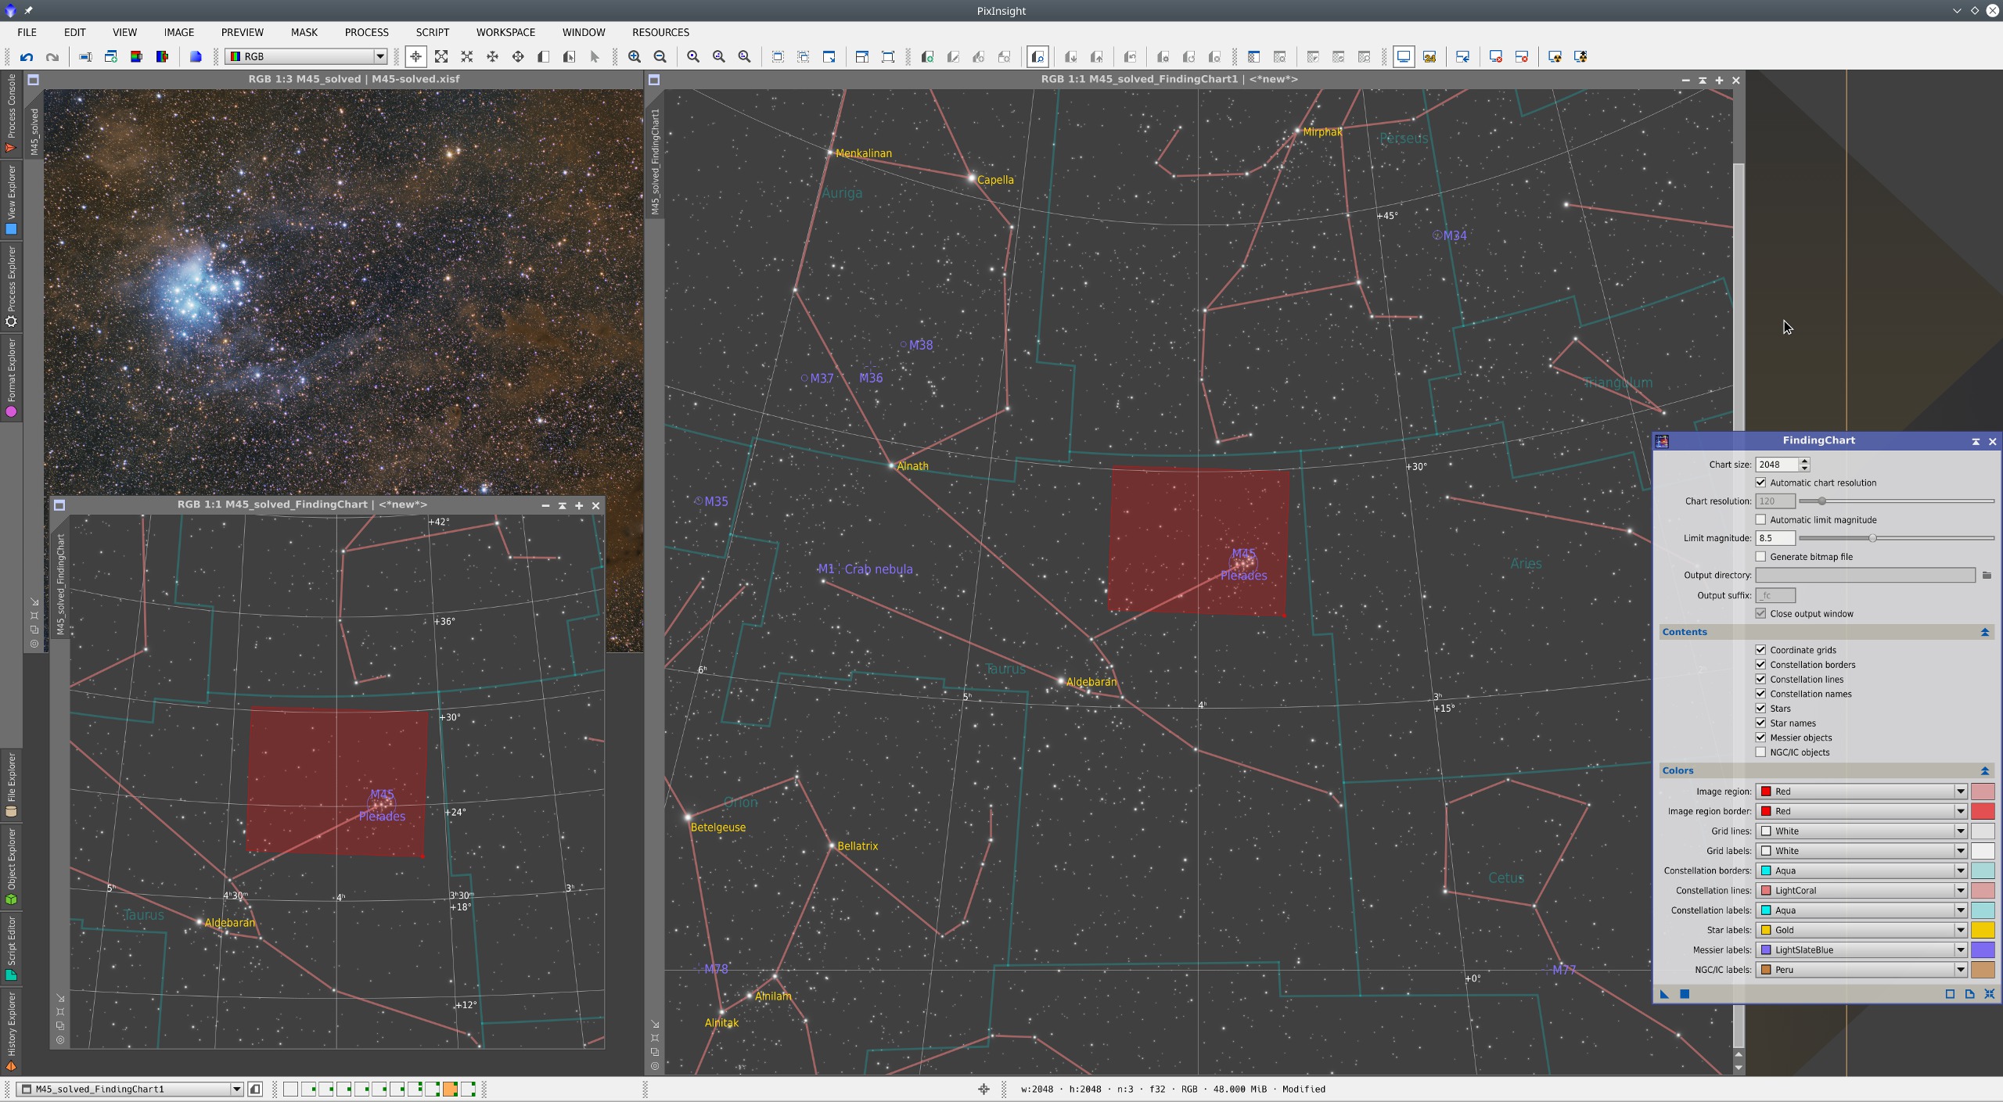
Task: Click the Star labels gold color swatch
Action: coord(1983,930)
